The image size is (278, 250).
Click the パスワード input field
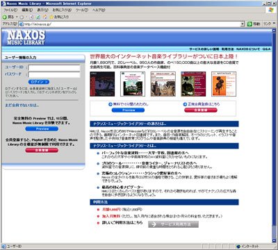54,74
